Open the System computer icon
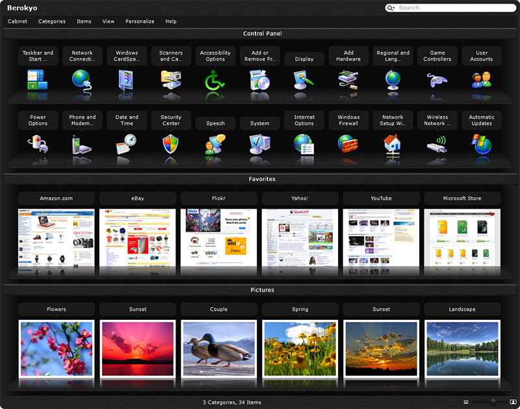This screenshot has height=409, width=520. pyautogui.click(x=259, y=144)
